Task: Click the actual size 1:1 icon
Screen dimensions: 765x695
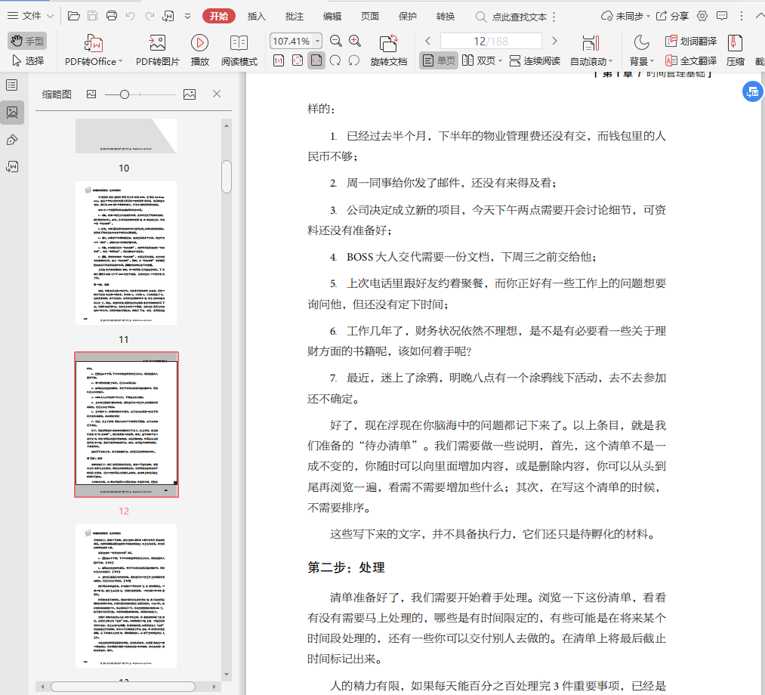Action: coord(279,60)
